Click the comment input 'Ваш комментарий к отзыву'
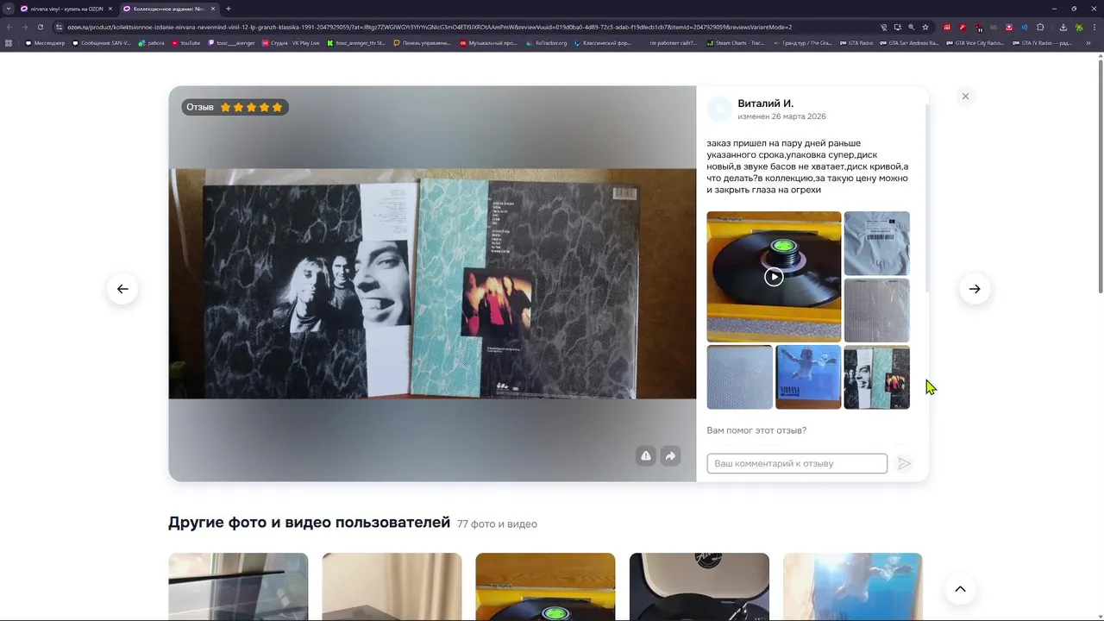This screenshot has height=621, width=1104. point(797,463)
